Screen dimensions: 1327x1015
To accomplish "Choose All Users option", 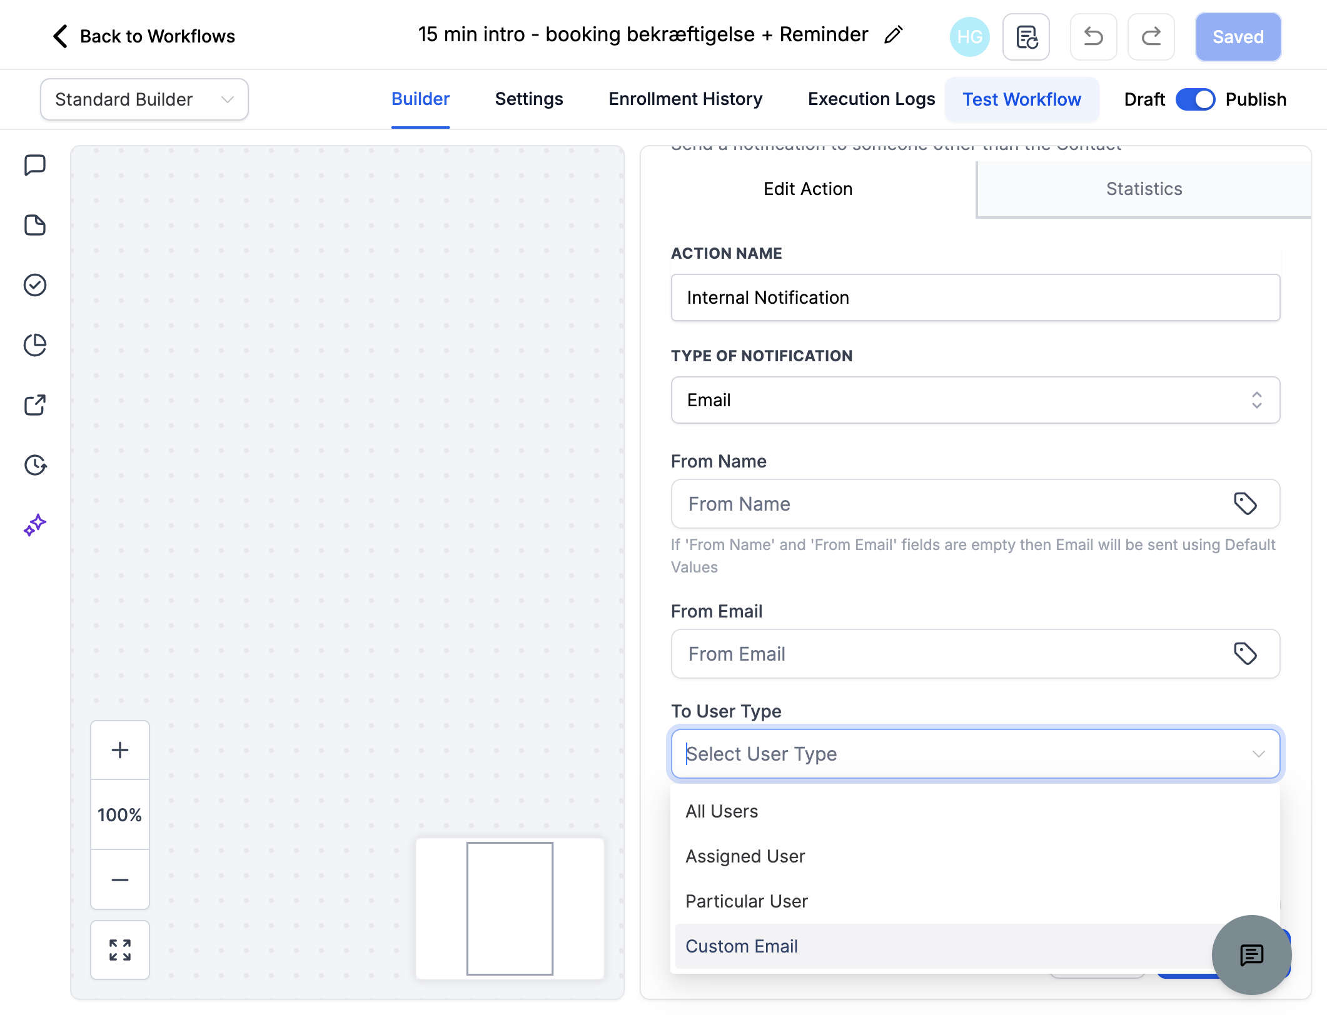I will (976, 811).
